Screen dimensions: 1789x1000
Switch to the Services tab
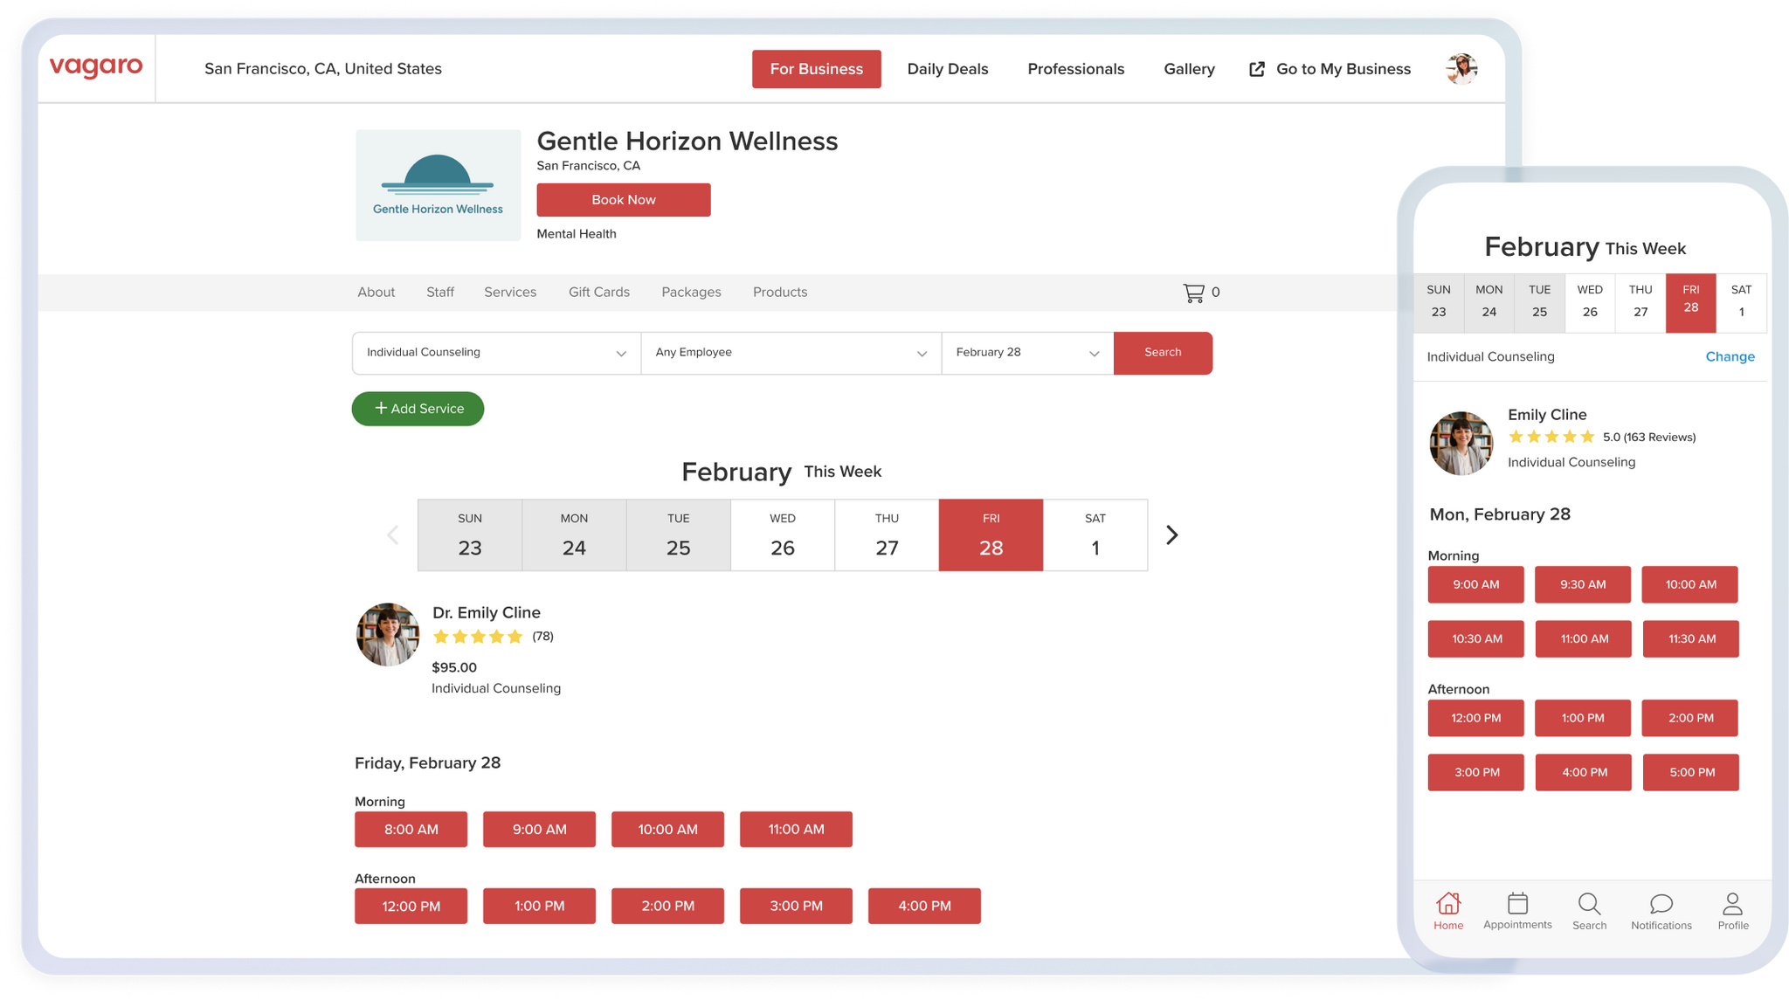[510, 293]
